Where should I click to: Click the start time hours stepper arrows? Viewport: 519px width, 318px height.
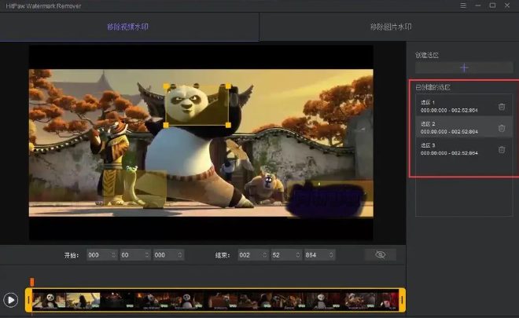[113, 255]
